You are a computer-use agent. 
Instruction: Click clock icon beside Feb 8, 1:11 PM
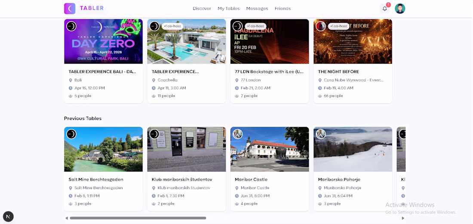point(71,196)
